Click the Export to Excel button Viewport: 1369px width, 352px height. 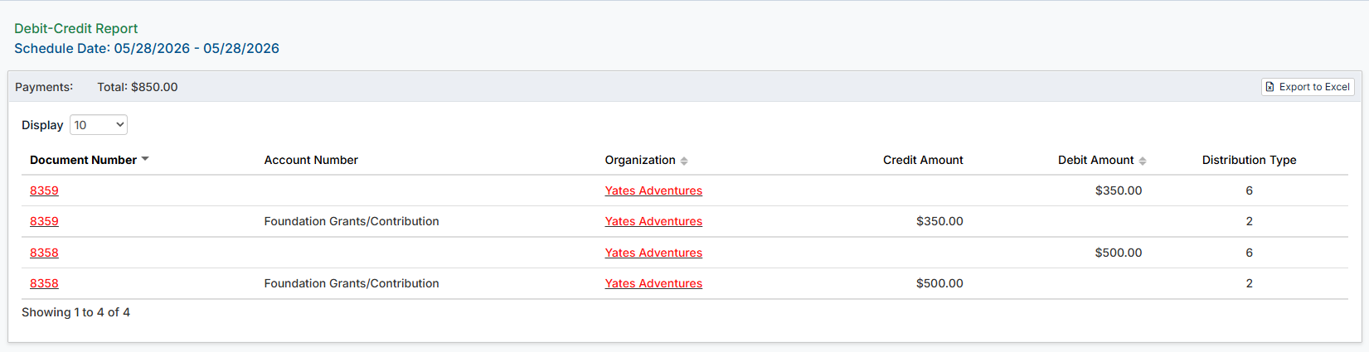pos(1308,87)
